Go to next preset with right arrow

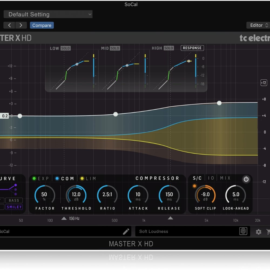[x=21, y=25]
